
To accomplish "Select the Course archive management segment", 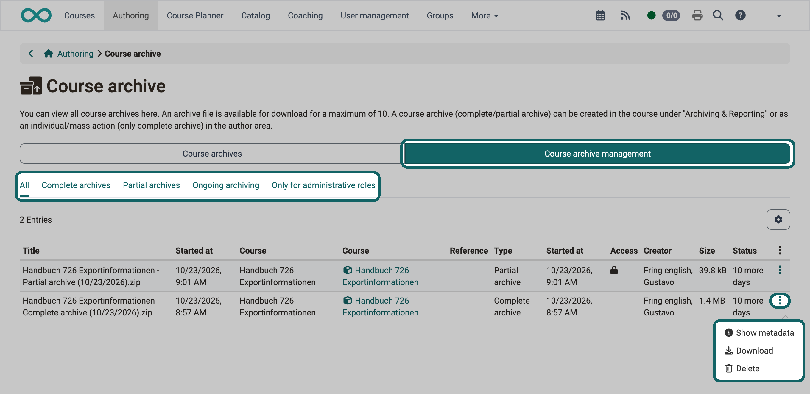I will pos(597,154).
